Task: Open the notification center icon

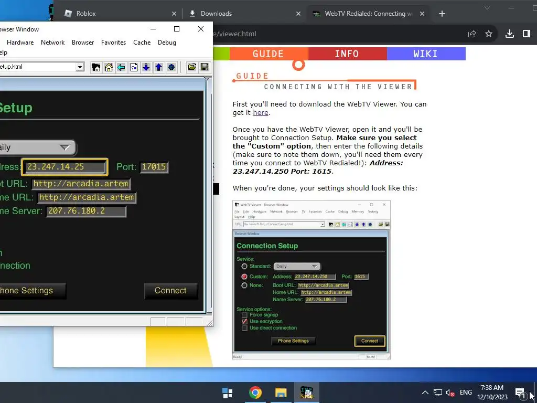Action: (520, 393)
